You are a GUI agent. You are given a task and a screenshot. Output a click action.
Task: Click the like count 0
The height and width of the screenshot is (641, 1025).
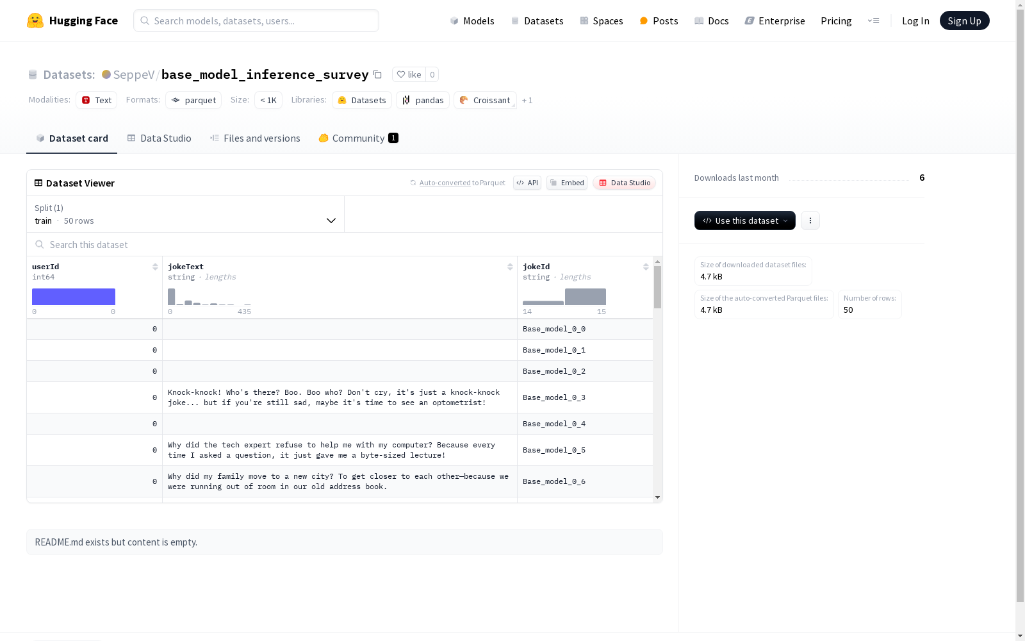point(432,74)
